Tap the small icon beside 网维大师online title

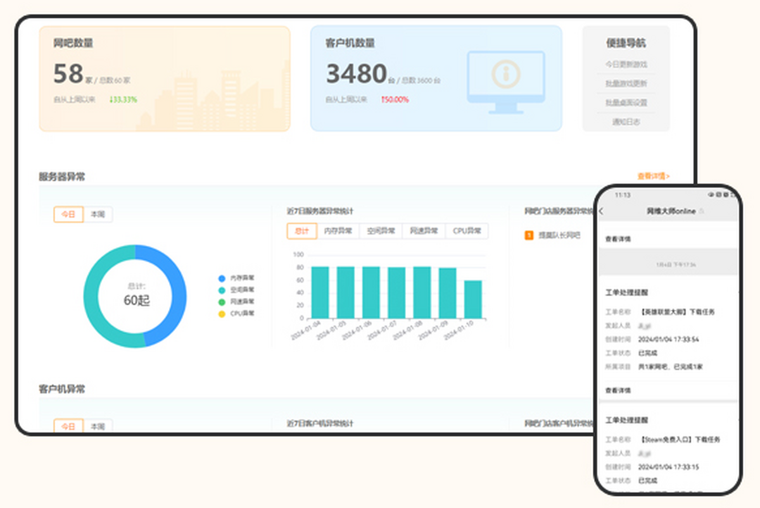click(x=701, y=211)
